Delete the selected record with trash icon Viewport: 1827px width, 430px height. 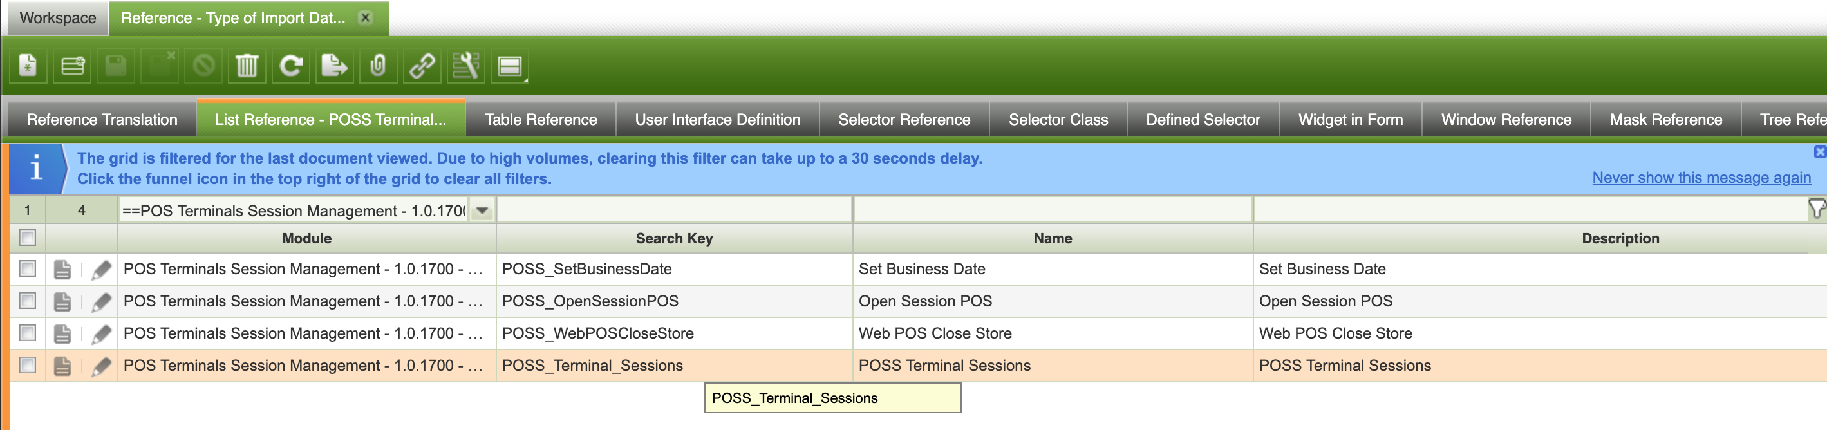pyautogui.click(x=247, y=67)
